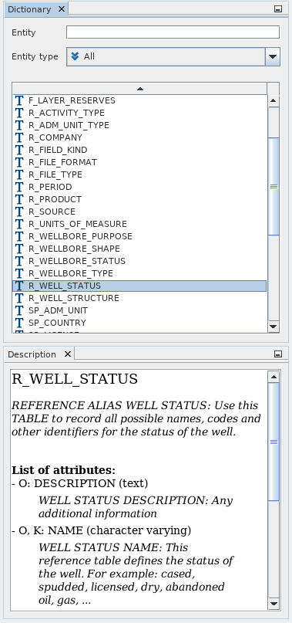Click the table icon of R_FILE_FORMAT

(19, 162)
